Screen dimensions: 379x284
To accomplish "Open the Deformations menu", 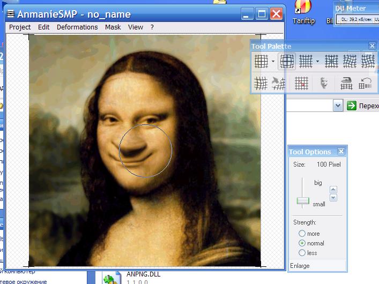I will tap(77, 27).
